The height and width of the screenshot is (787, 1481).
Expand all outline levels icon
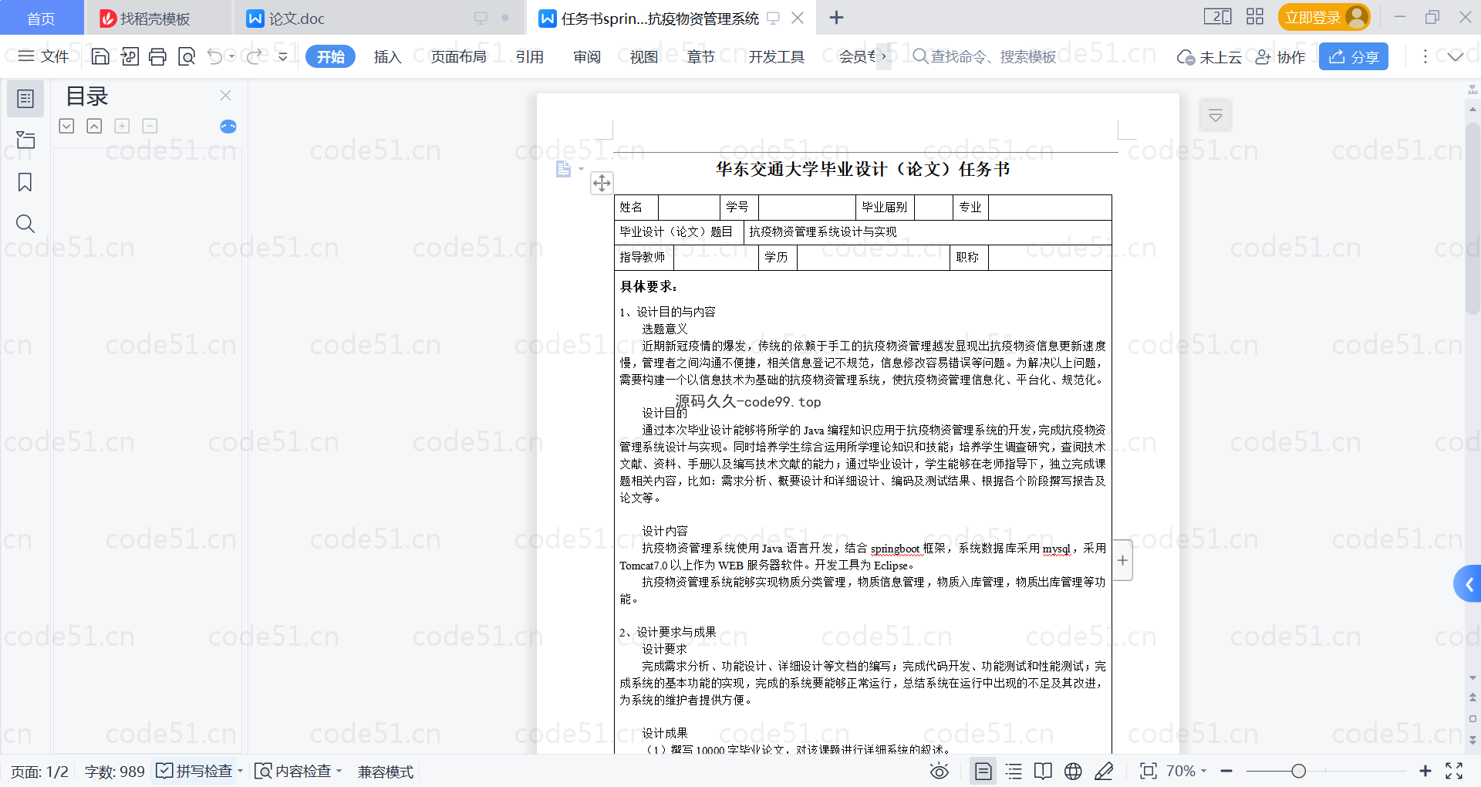(67, 126)
